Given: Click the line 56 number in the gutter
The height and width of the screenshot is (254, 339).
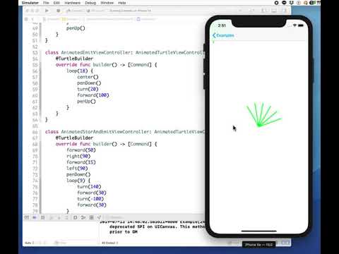Looking at the screenshot, I should (35, 71).
